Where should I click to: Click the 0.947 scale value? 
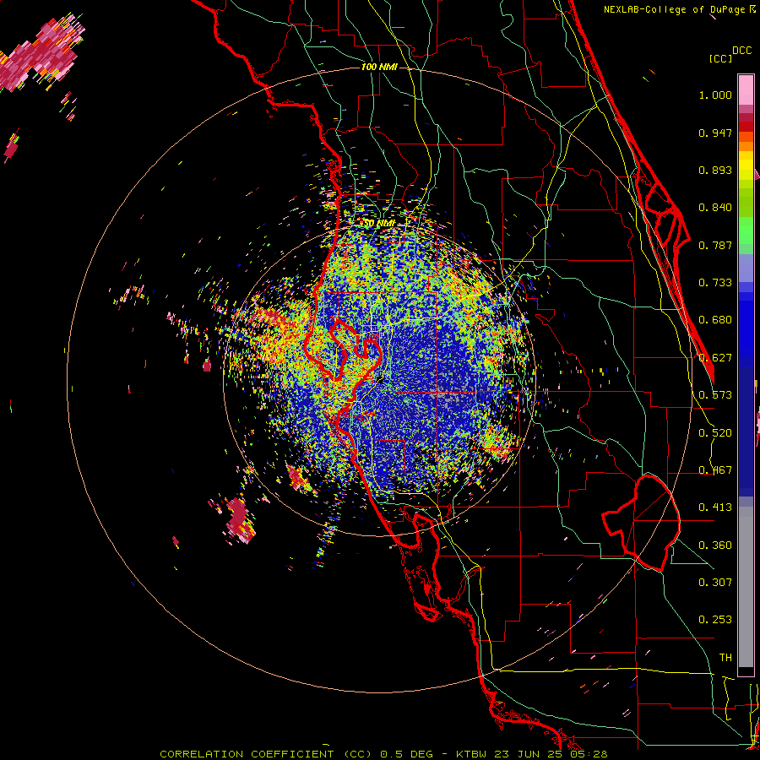click(x=715, y=133)
